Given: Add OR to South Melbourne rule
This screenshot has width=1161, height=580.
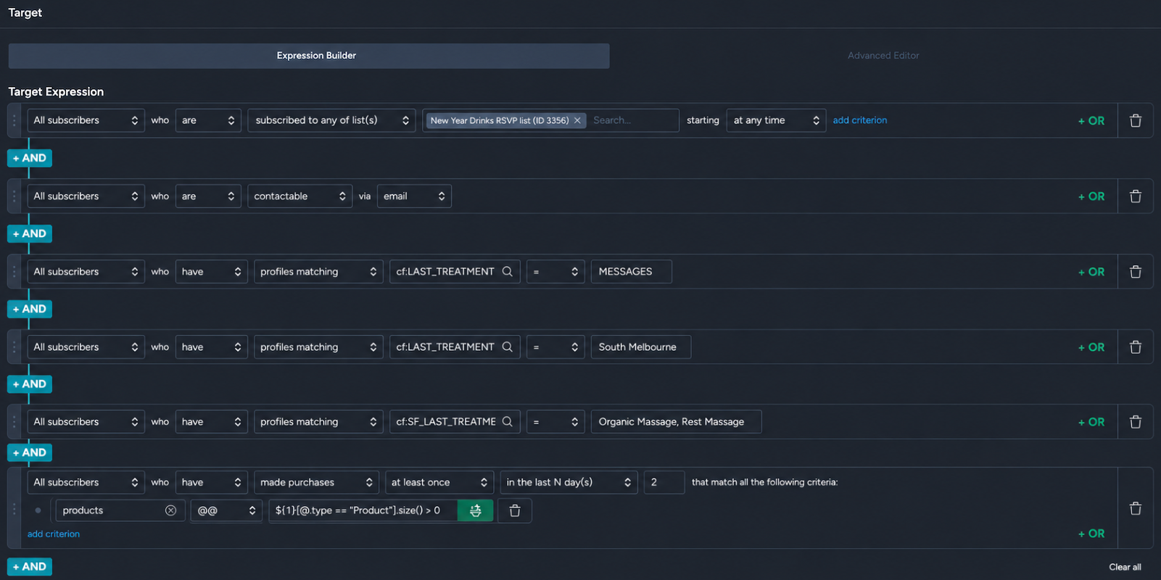Looking at the screenshot, I should (x=1091, y=347).
